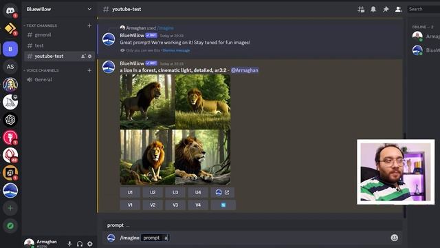Screen dimensions: 440x248
Task: Click the /imagine command reference link
Action: pyautogui.click(x=165, y=28)
